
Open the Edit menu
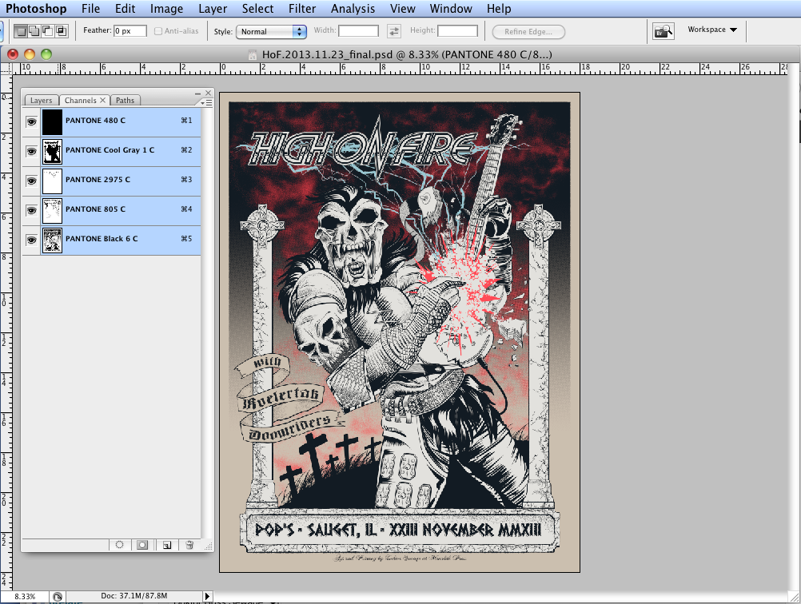[126, 9]
